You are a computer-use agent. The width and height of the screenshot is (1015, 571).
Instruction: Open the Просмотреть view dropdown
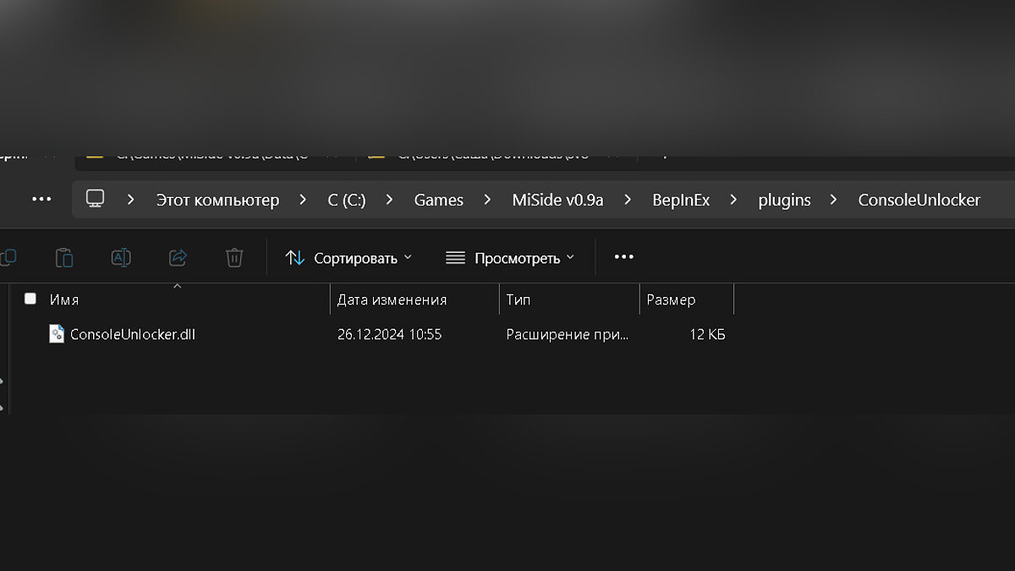pyautogui.click(x=509, y=258)
